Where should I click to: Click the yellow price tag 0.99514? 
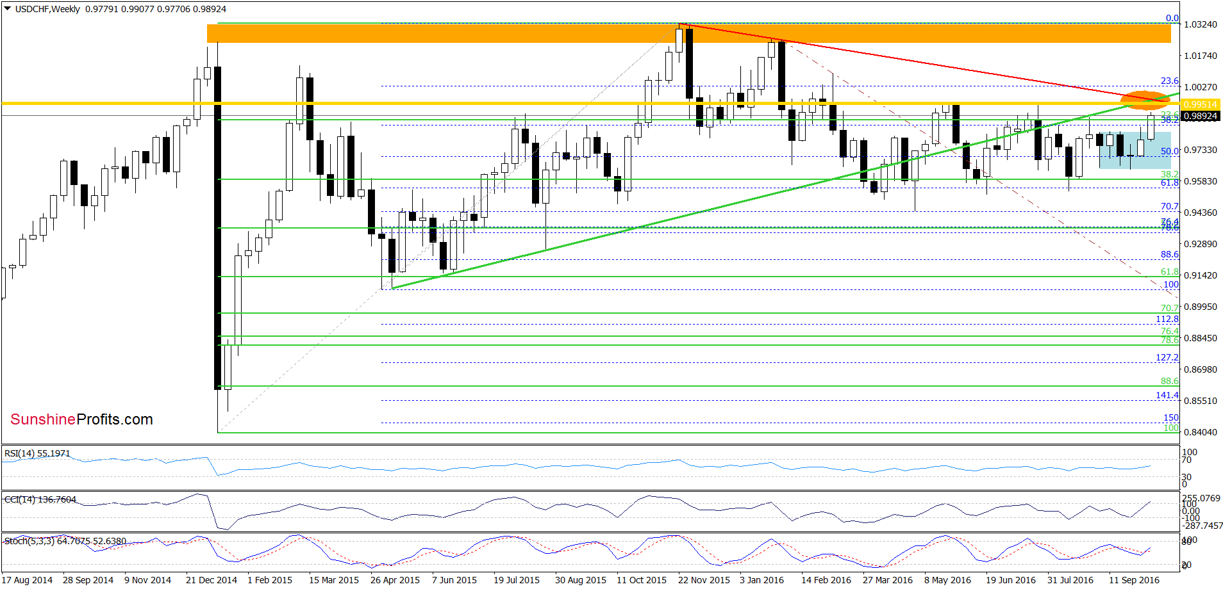[x=1200, y=104]
